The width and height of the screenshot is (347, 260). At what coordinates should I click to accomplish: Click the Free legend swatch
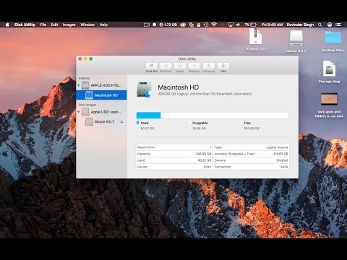(241, 123)
